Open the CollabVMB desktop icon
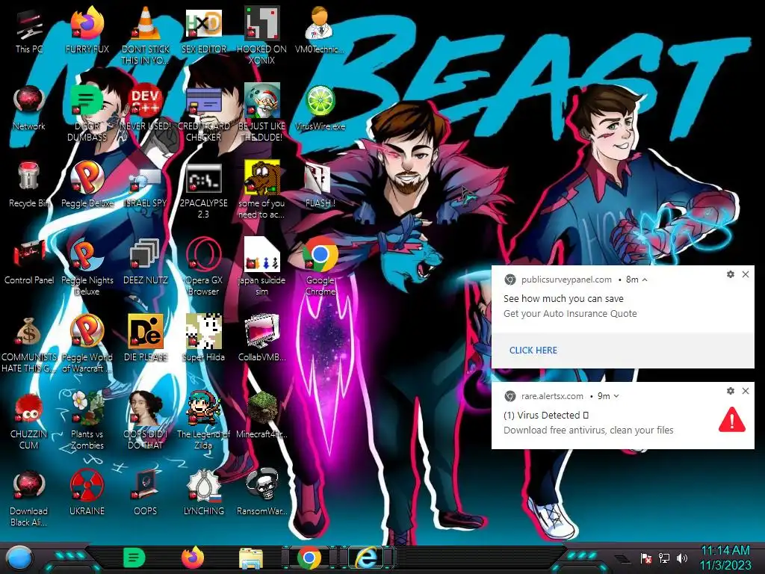Image resolution: width=765 pixels, height=574 pixels. pyautogui.click(x=262, y=339)
